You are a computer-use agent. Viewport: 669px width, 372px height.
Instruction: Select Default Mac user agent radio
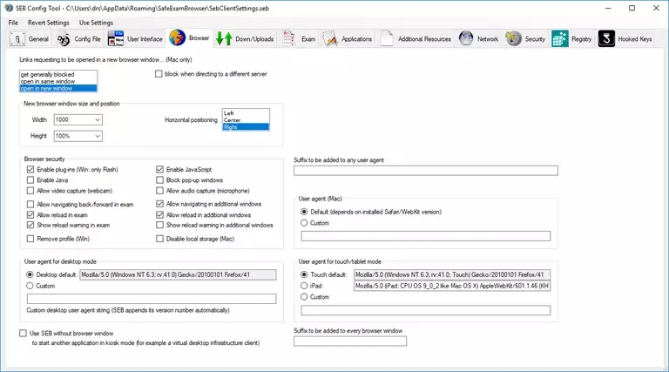pos(304,212)
